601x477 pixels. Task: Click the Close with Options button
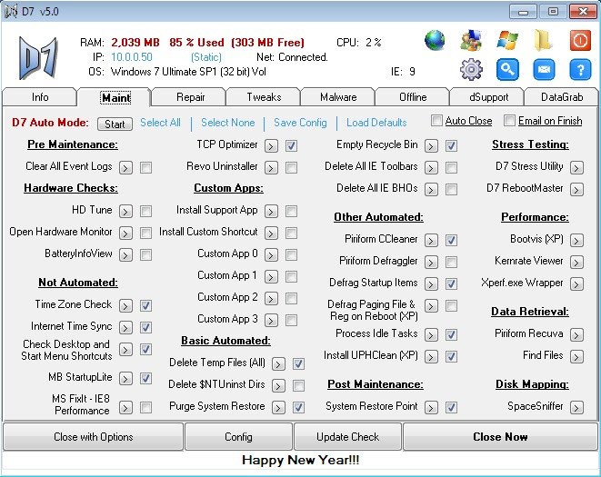pyautogui.click(x=93, y=437)
